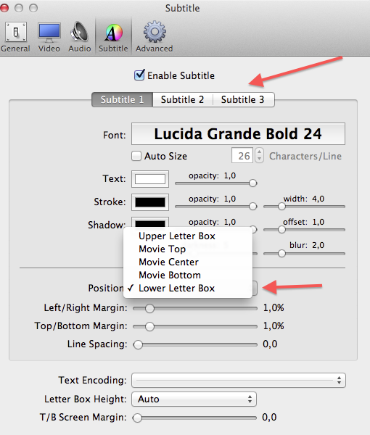Click the white Text color swatch

pos(150,179)
